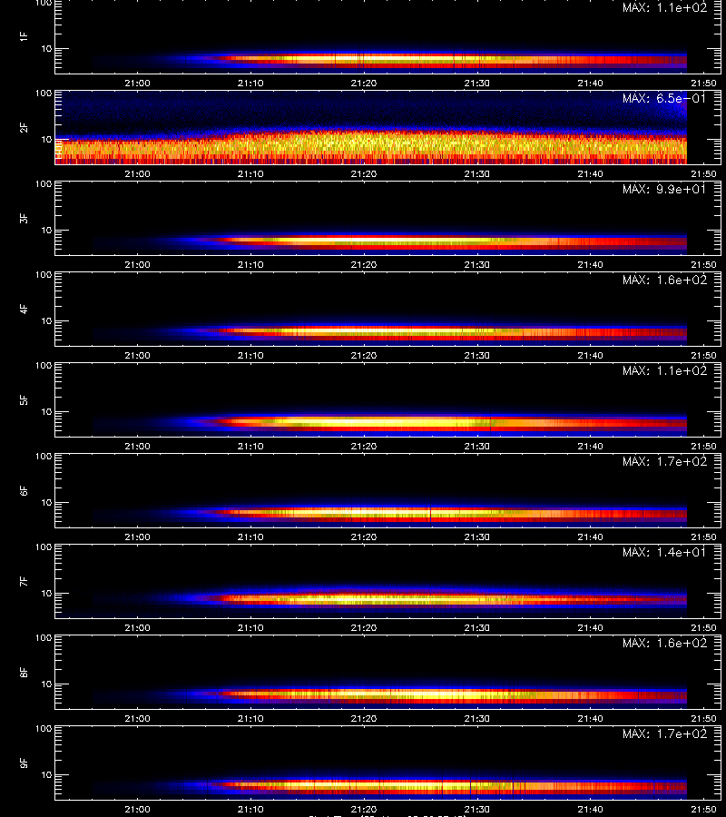The image size is (726, 817).
Task: Click the 100 y-axis label of 5F panel
Action: [44, 366]
